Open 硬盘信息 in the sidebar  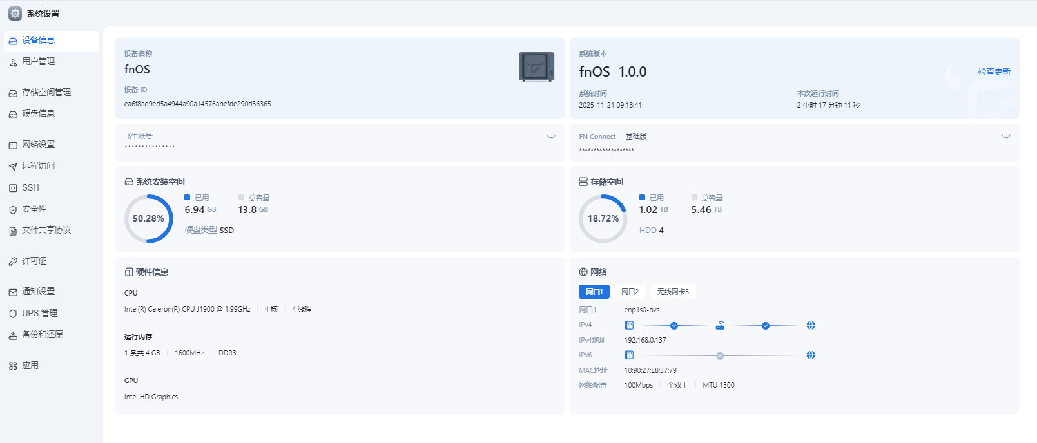tap(51, 114)
